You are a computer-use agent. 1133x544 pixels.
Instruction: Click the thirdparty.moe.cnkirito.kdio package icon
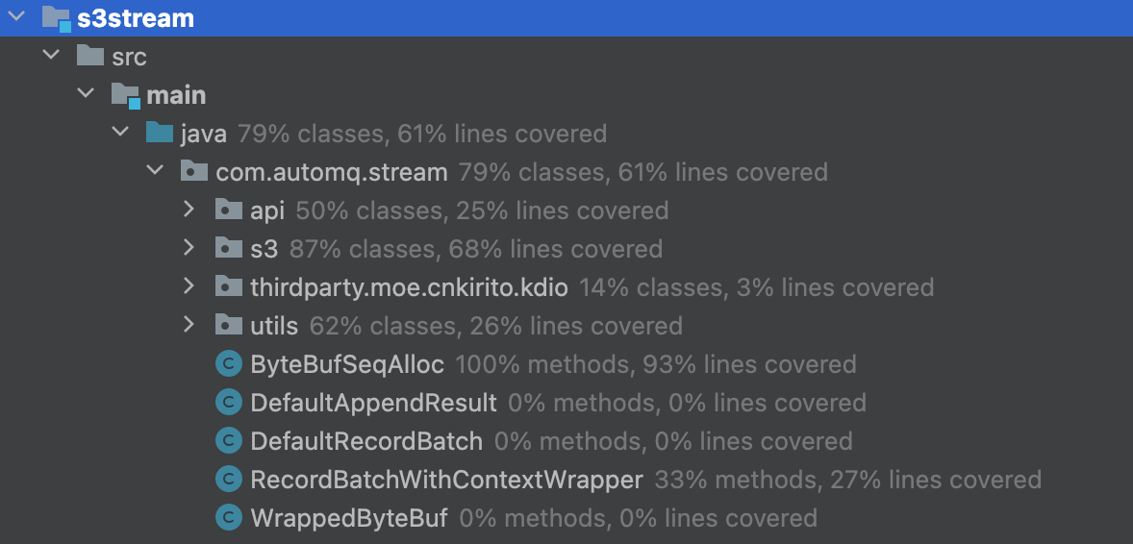point(228,286)
